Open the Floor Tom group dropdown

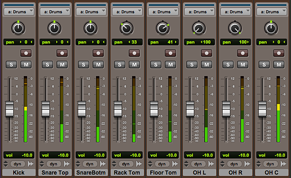[x=163, y=12]
